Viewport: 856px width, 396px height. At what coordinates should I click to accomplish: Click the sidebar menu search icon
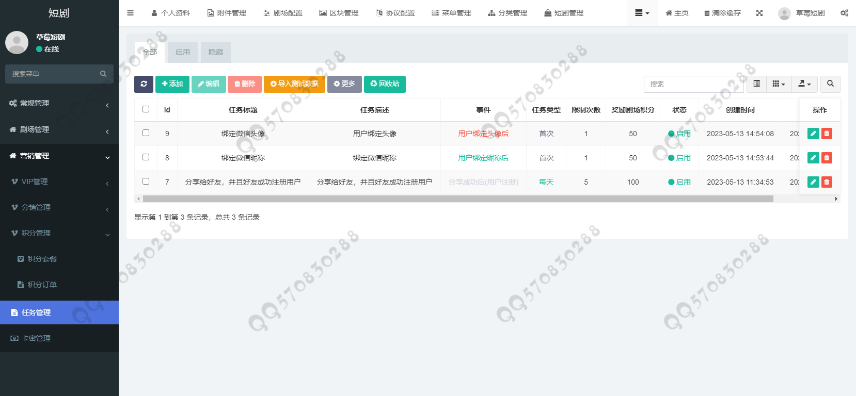[103, 74]
